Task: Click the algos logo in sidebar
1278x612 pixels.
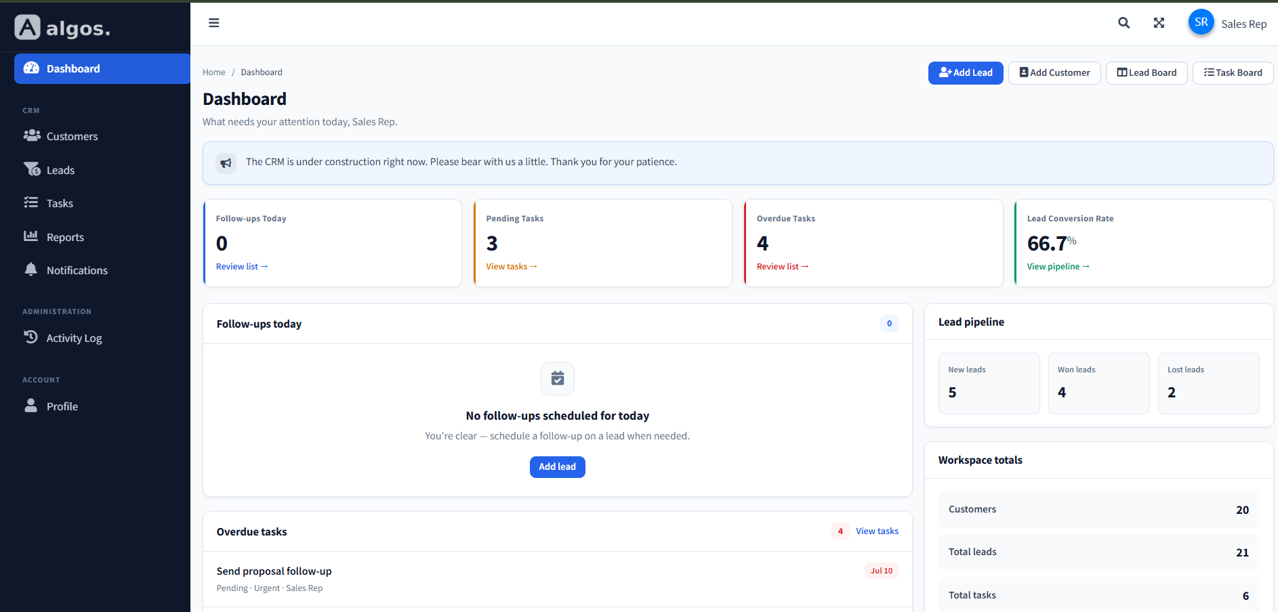Action: pyautogui.click(x=62, y=28)
